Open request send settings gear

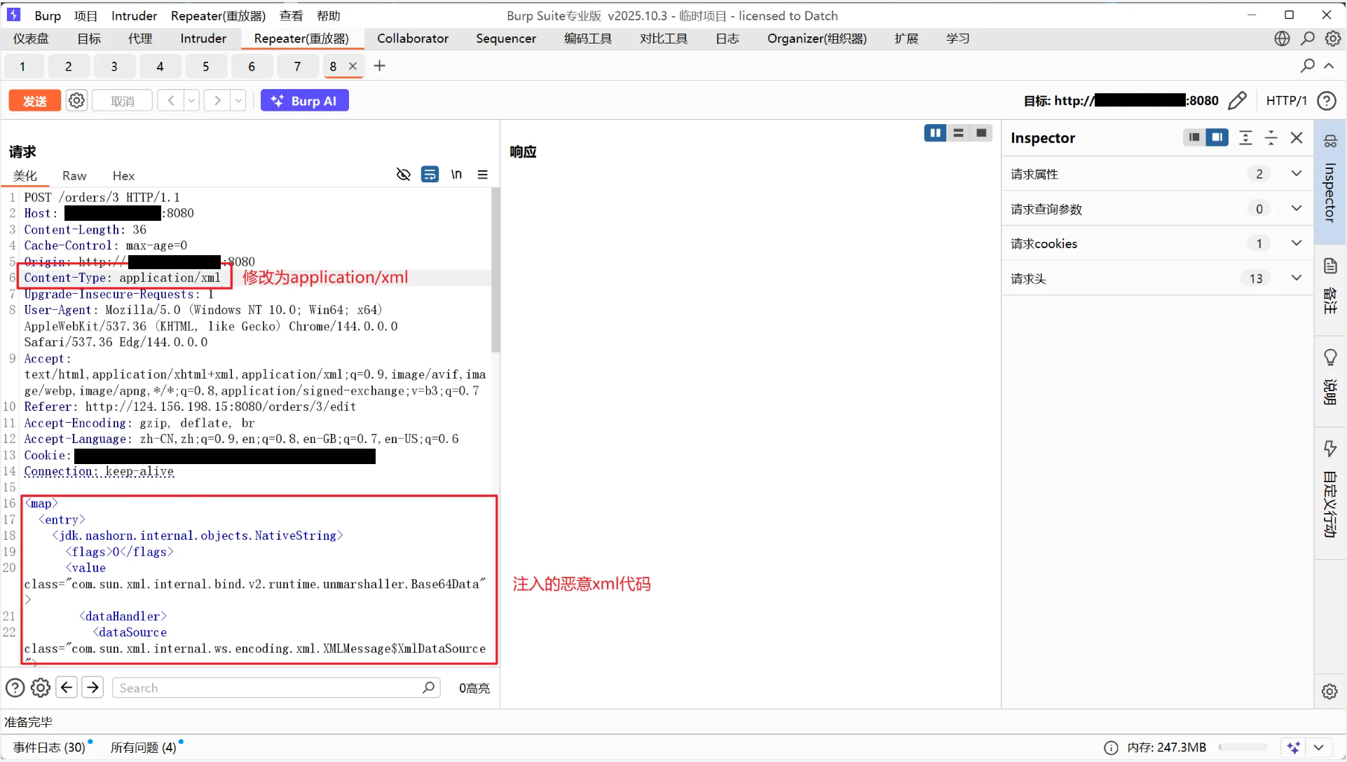[76, 101]
